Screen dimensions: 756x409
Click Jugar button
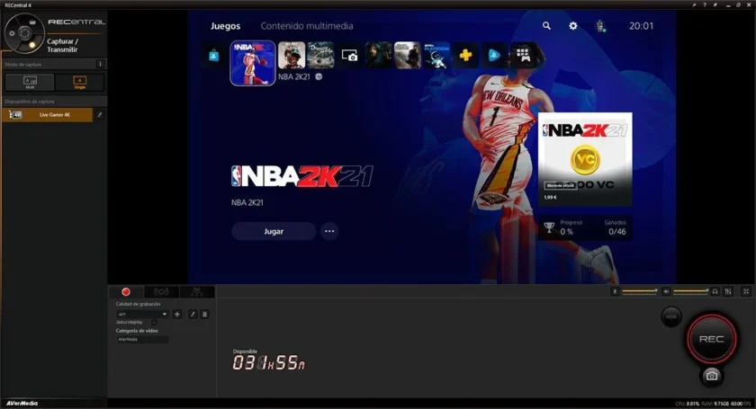coord(274,231)
